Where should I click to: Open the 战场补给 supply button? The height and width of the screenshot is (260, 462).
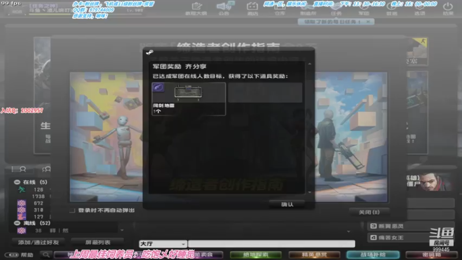(x=372, y=255)
